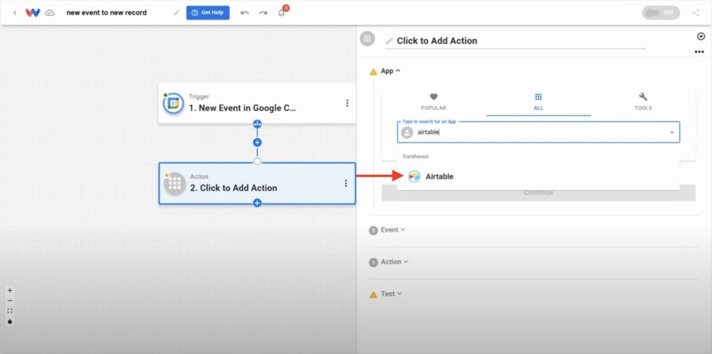Image resolution: width=712 pixels, height=354 pixels.
Task: Click the circle connector above the action step
Action: (257, 161)
